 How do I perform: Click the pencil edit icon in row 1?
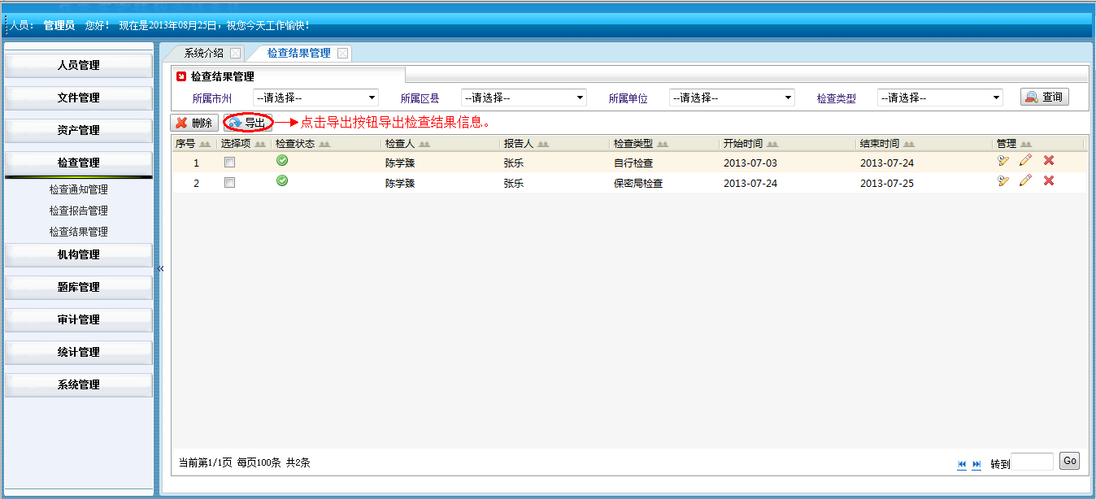click(1026, 160)
